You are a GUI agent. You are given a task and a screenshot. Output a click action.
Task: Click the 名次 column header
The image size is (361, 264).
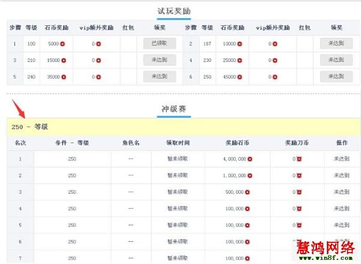[20, 143]
